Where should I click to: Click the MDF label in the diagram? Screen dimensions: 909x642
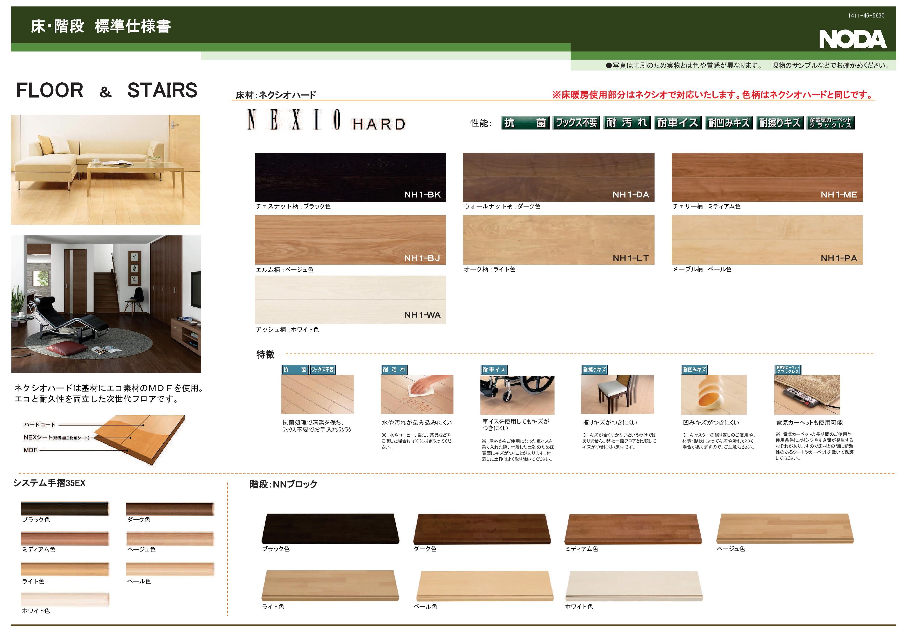pyautogui.click(x=31, y=450)
